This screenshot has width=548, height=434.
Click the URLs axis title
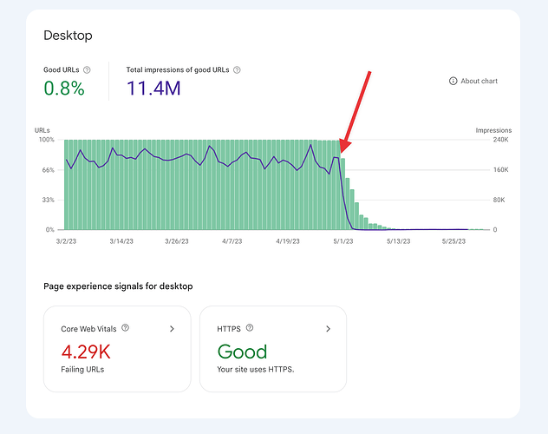tap(42, 130)
